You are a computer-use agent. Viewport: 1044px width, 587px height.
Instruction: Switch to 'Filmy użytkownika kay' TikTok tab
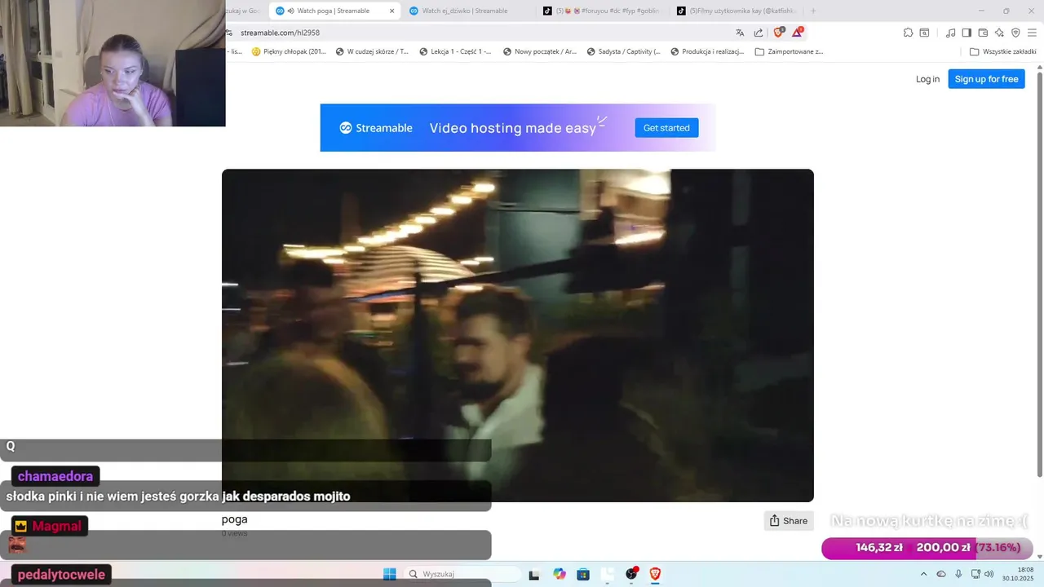point(737,11)
